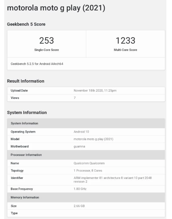Click the processor Name Qualcomm Qualcomm value
The height and width of the screenshot is (219, 172).
click(89, 163)
